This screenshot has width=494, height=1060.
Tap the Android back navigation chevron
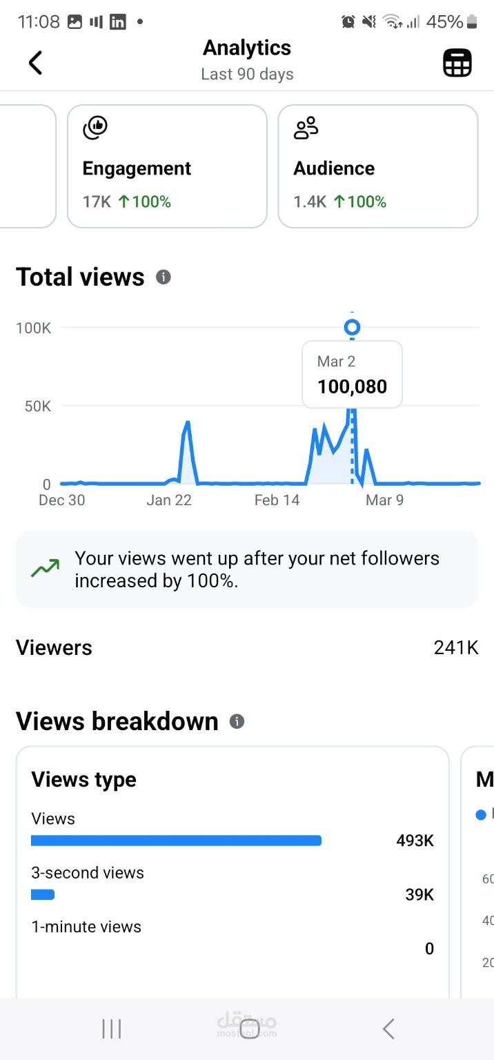click(388, 1029)
